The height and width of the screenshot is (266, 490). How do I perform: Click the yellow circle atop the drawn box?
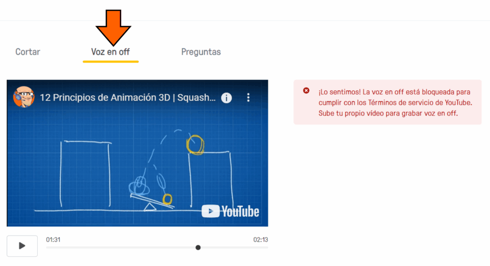click(195, 145)
